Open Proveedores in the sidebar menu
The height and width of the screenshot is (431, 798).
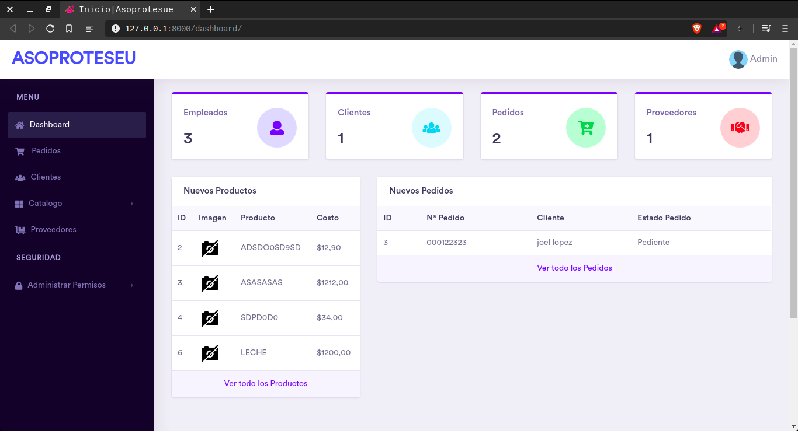(x=77, y=230)
